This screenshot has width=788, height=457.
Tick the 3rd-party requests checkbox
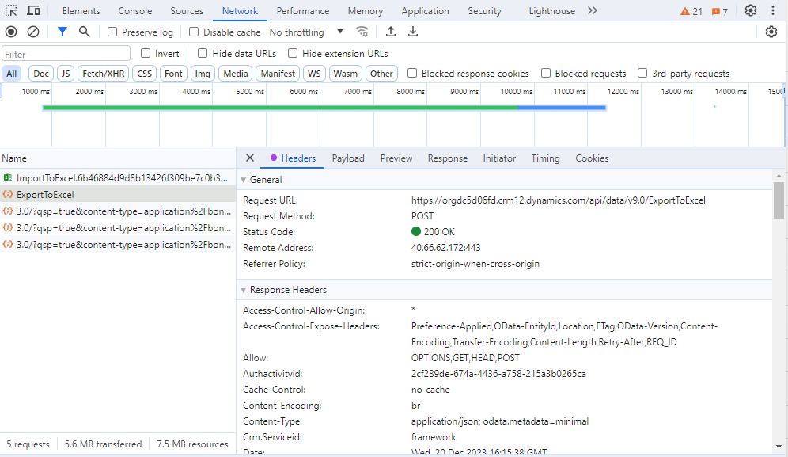click(642, 74)
